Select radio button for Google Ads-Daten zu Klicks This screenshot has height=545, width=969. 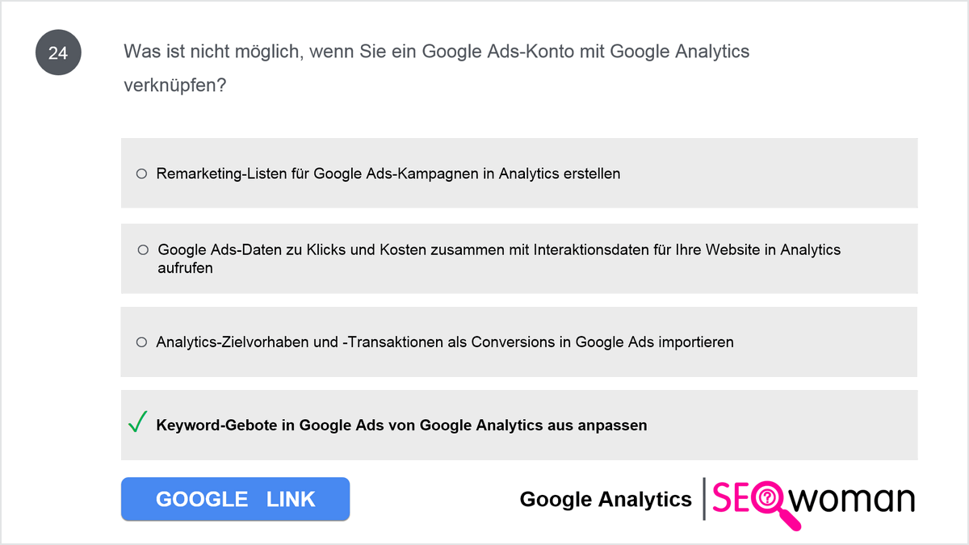click(143, 250)
